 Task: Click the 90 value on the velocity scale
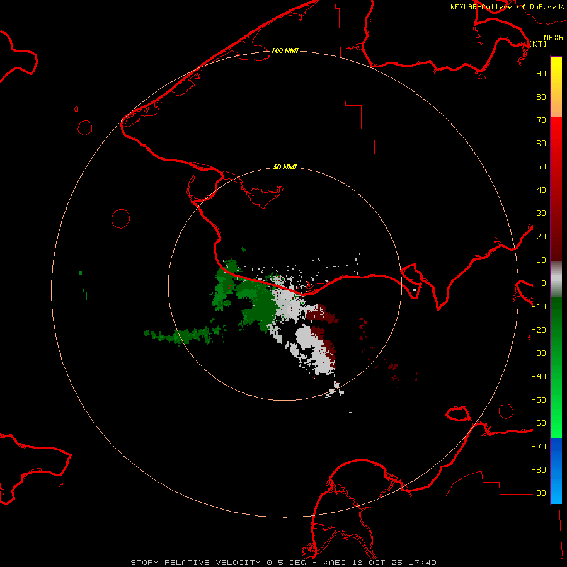tap(541, 74)
